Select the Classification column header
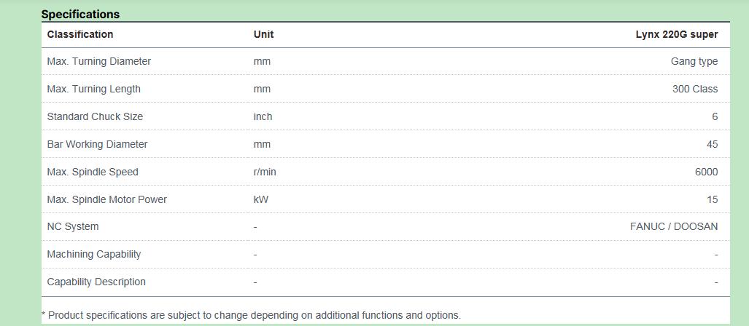 point(79,34)
